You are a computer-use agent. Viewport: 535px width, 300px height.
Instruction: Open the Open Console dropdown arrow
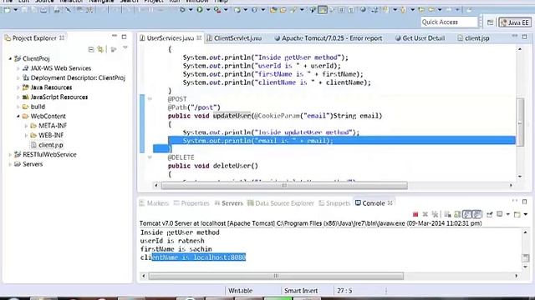[x=526, y=214]
